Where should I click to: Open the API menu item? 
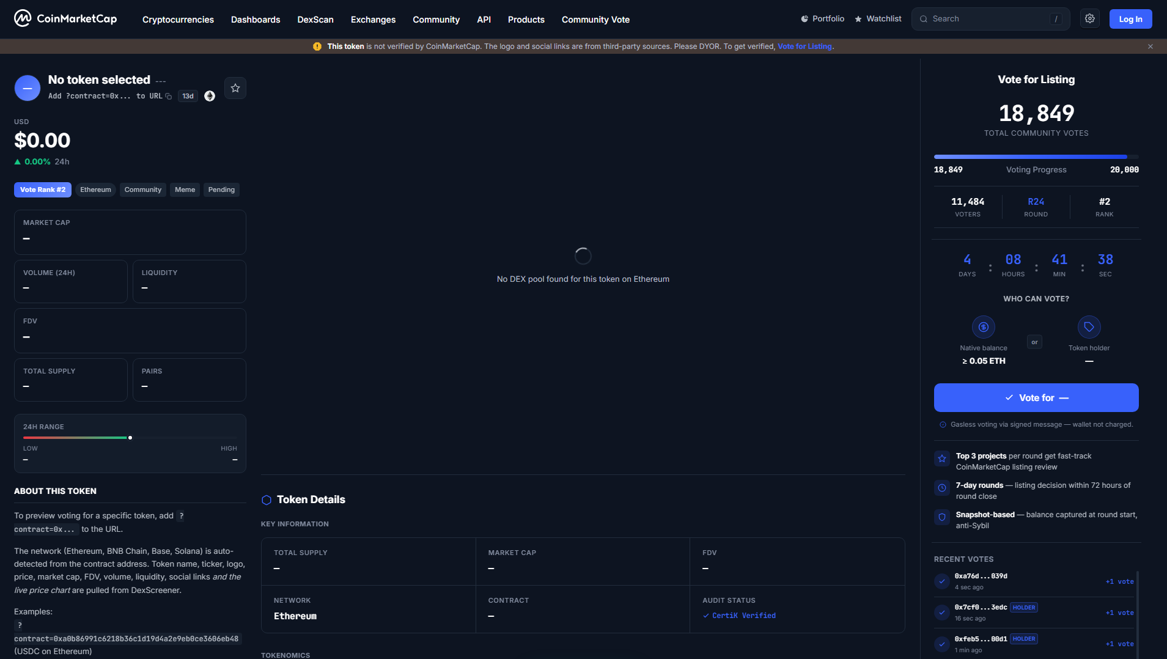pos(484,20)
